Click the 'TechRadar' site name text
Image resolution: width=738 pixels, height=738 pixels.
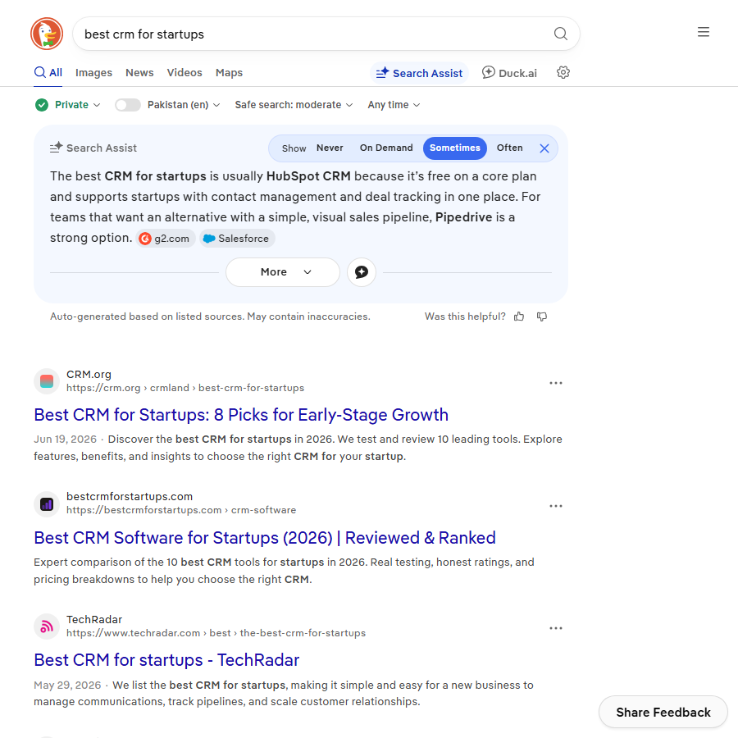click(x=94, y=620)
